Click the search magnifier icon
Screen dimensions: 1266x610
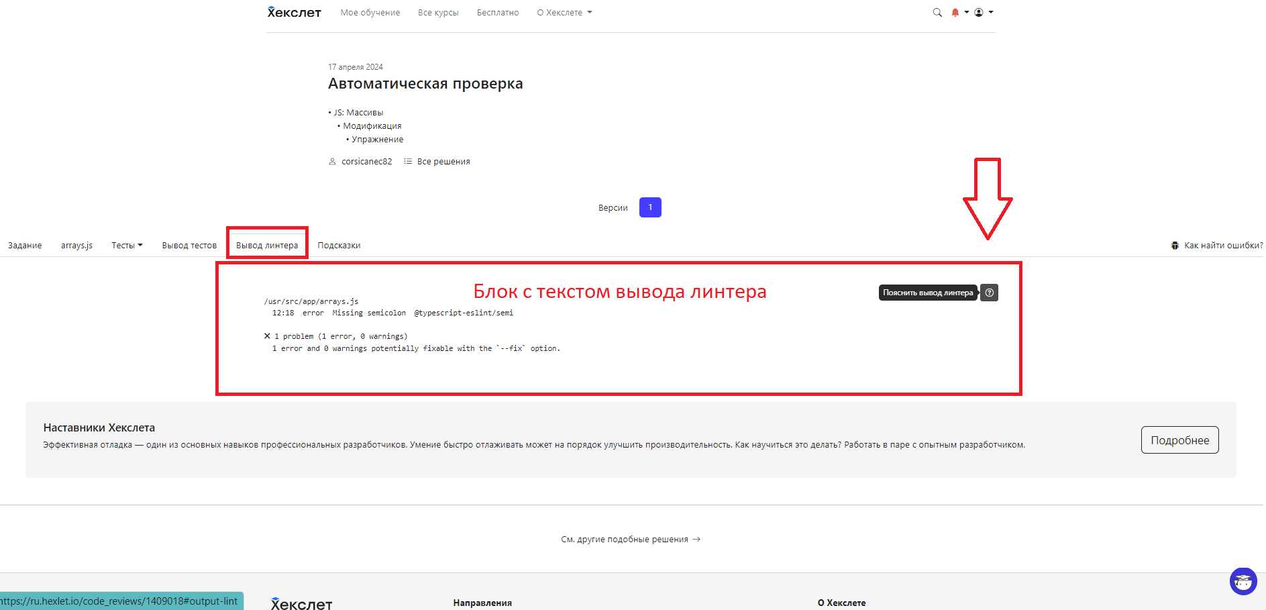(x=937, y=13)
